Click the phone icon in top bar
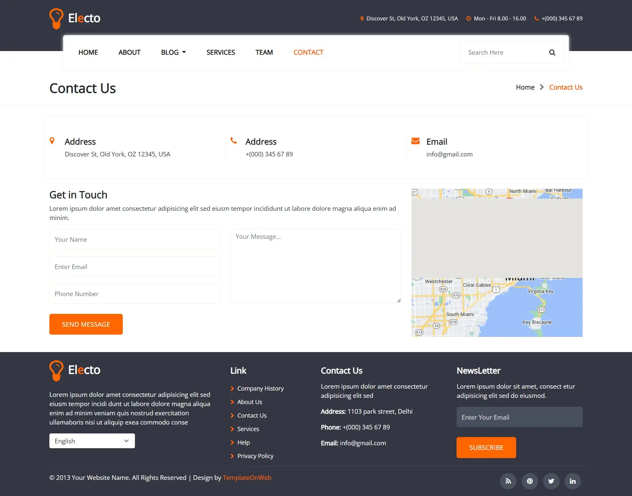The width and height of the screenshot is (632, 496). point(537,18)
